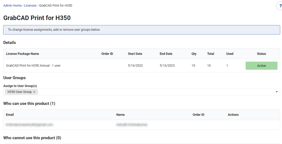Click the Status column header
Screen dimensions: 282x144
261,54
